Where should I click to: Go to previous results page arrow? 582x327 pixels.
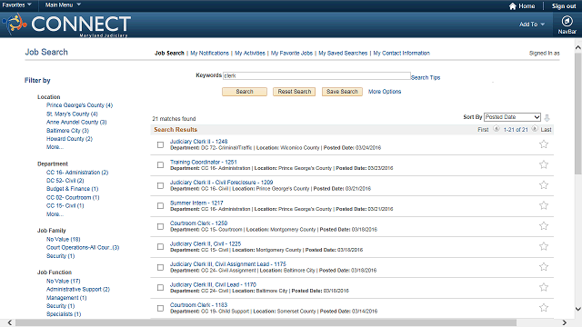pyautogui.click(x=497, y=129)
